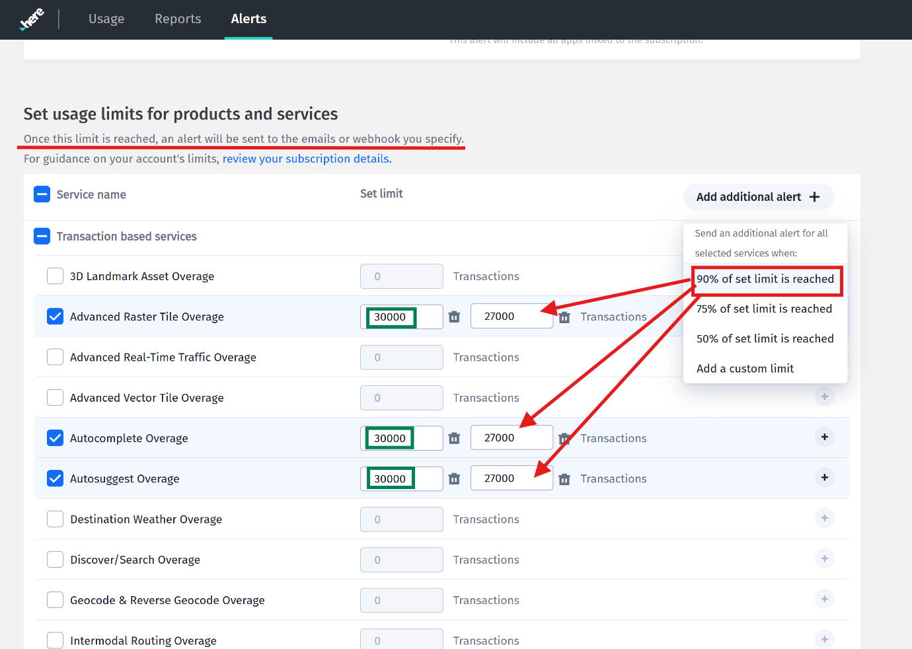Open the Reports tab
This screenshot has width=912, height=649.
tap(178, 19)
